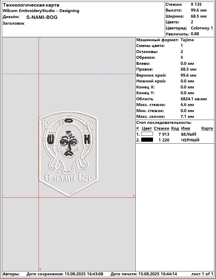216x279 pixels.
Task: Click the Увеличить label
Action: (x=177, y=34)
